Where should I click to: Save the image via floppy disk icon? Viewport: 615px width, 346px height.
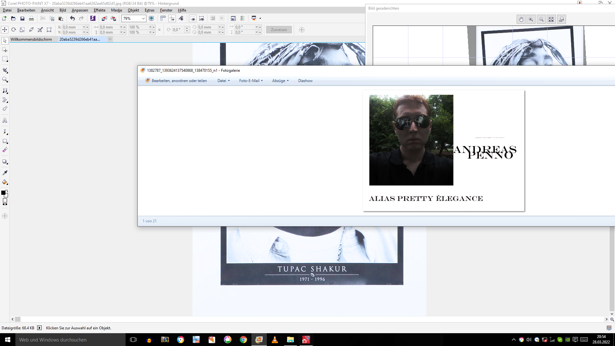22,19
